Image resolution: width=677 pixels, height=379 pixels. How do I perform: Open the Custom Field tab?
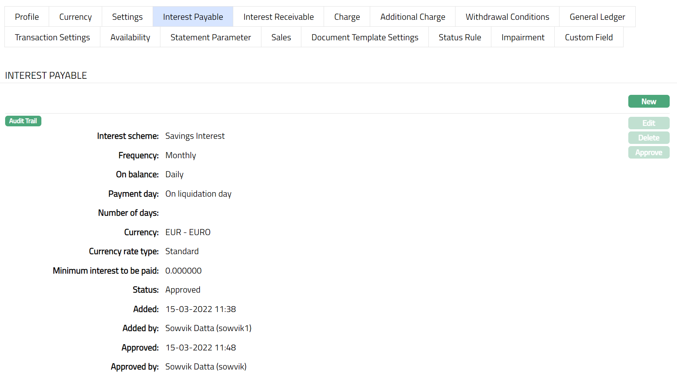click(588, 37)
